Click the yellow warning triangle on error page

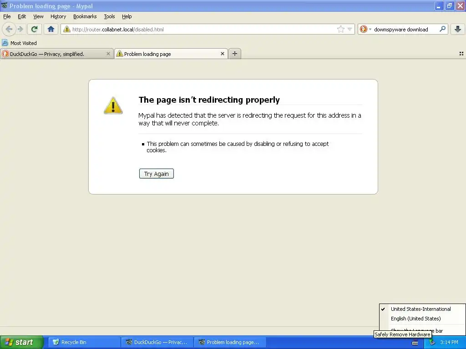113,105
